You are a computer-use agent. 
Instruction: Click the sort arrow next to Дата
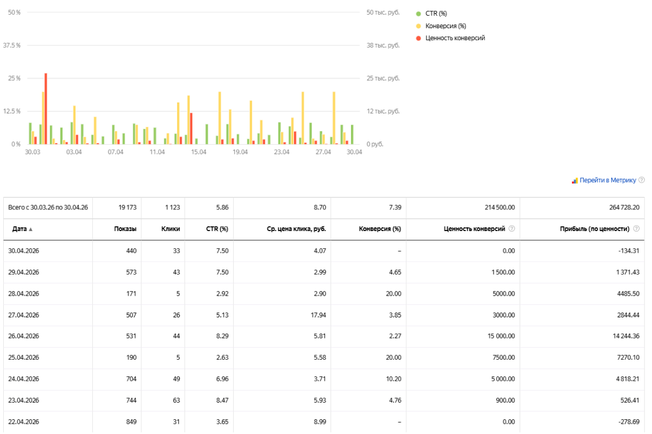(30, 229)
